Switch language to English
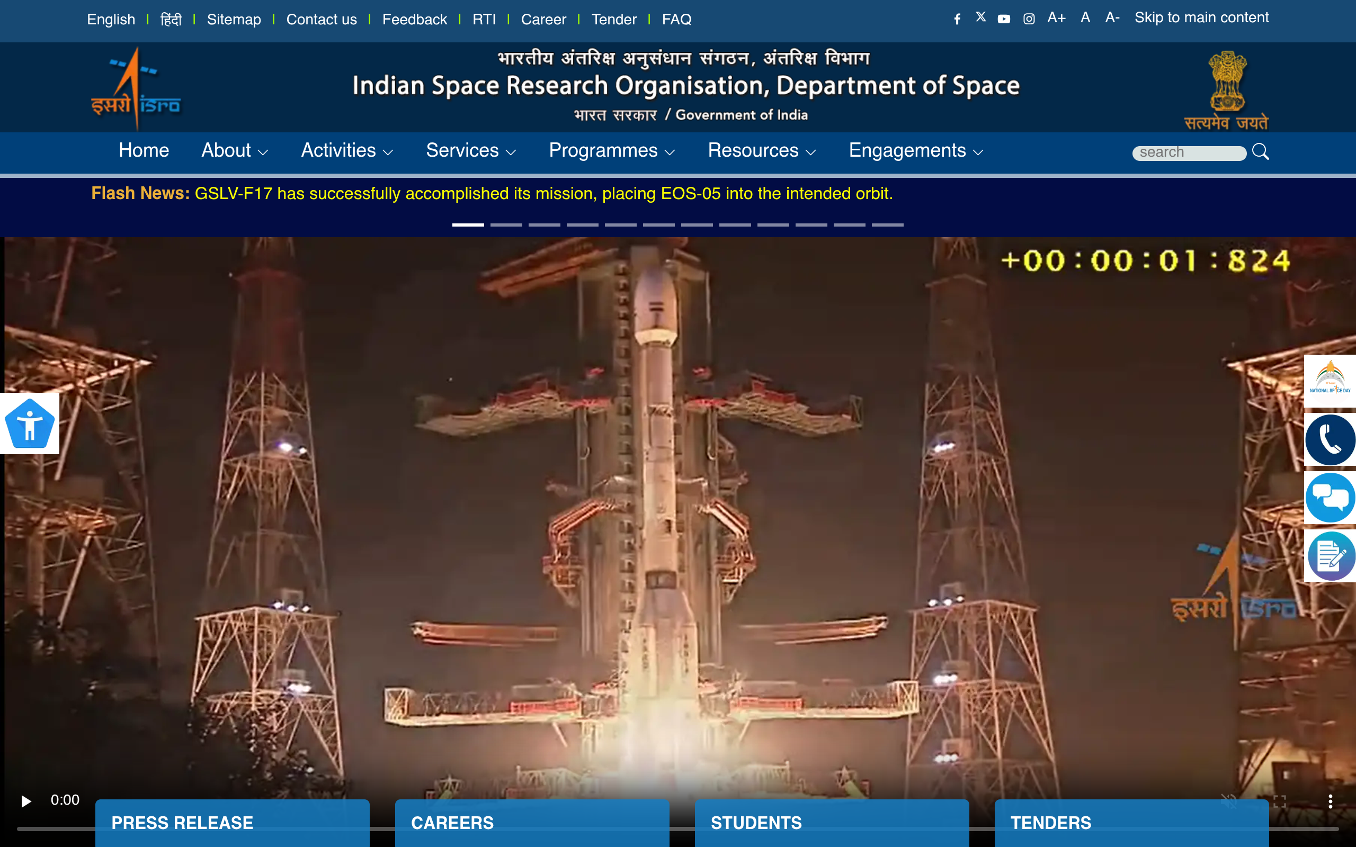The image size is (1356, 847). pyautogui.click(x=111, y=20)
